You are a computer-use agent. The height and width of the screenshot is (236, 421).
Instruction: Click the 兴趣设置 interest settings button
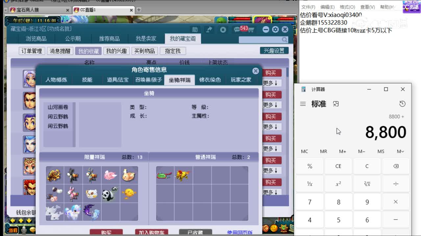(274, 50)
